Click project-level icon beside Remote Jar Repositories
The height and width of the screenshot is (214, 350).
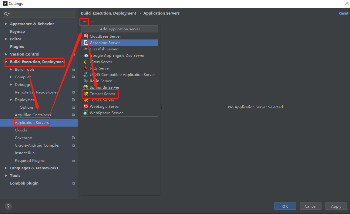click(x=73, y=92)
